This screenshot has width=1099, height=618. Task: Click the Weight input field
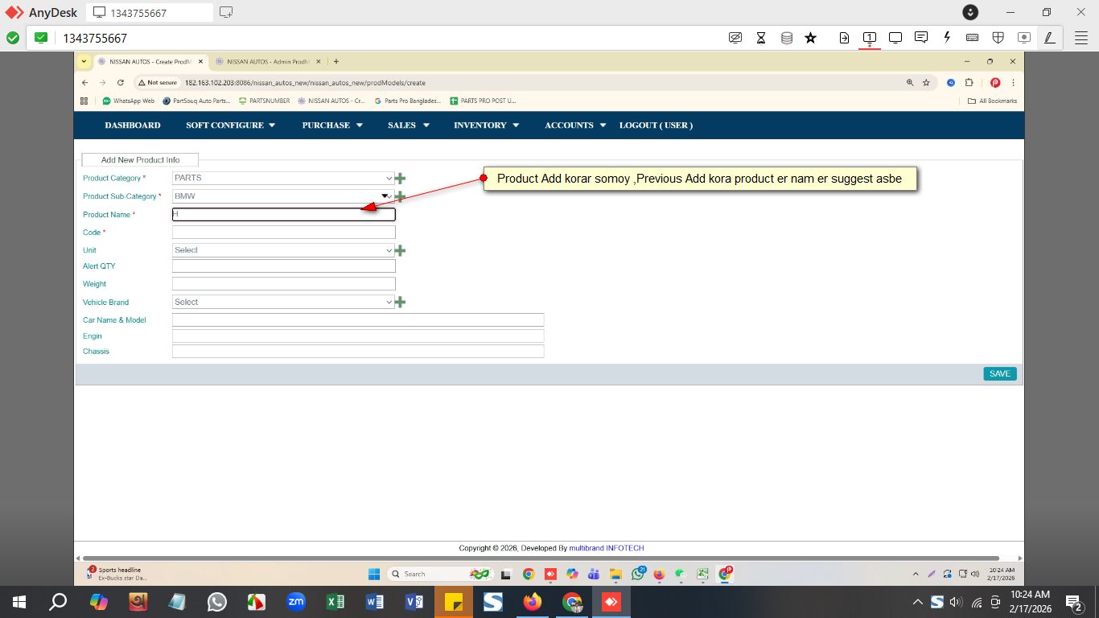pos(284,284)
